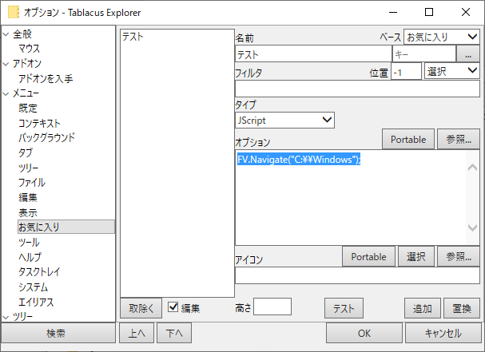Click the 取除く remove button
485x352 pixels.
[x=141, y=308]
